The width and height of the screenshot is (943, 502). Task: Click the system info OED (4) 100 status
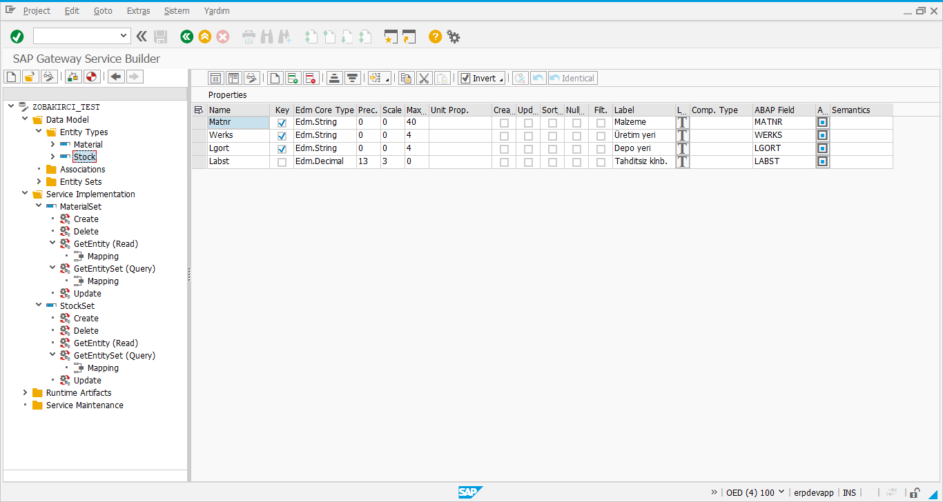750,492
